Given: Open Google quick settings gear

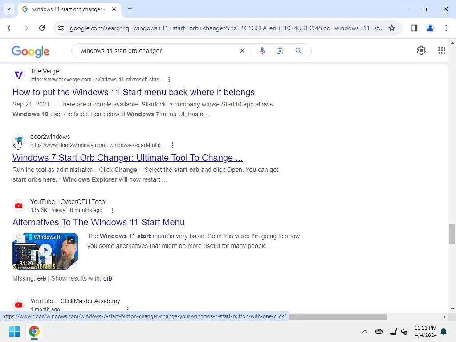Looking at the screenshot, I should [x=421, y=50].
